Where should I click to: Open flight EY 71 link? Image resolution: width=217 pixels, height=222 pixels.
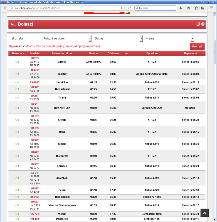[34, 173]
